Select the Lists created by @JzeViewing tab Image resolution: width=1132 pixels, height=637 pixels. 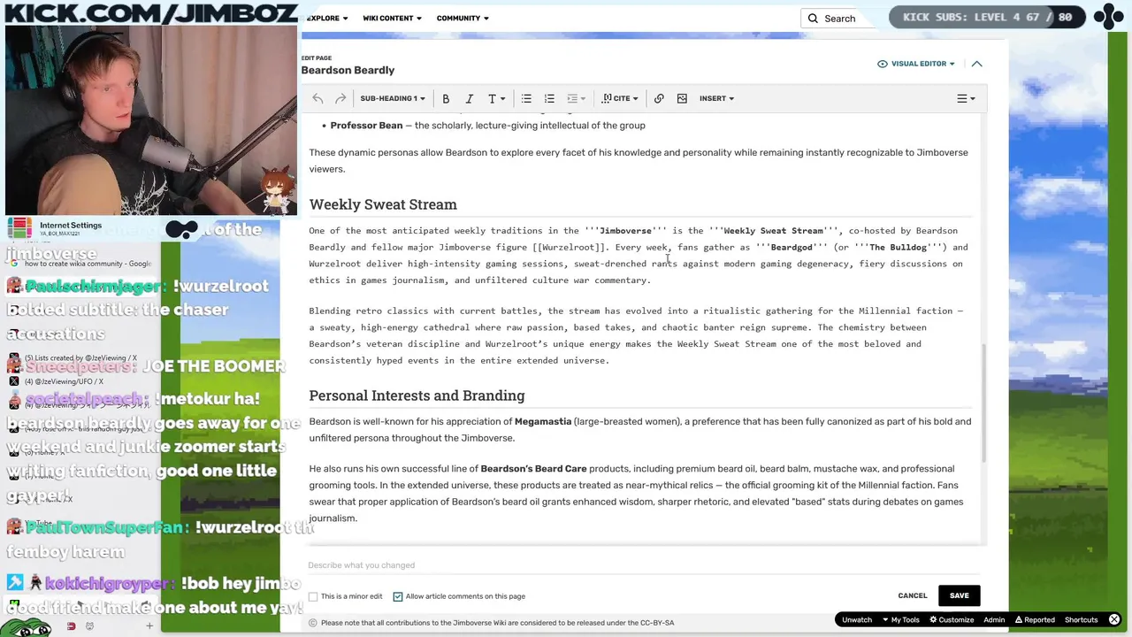(x=80, y=358)
